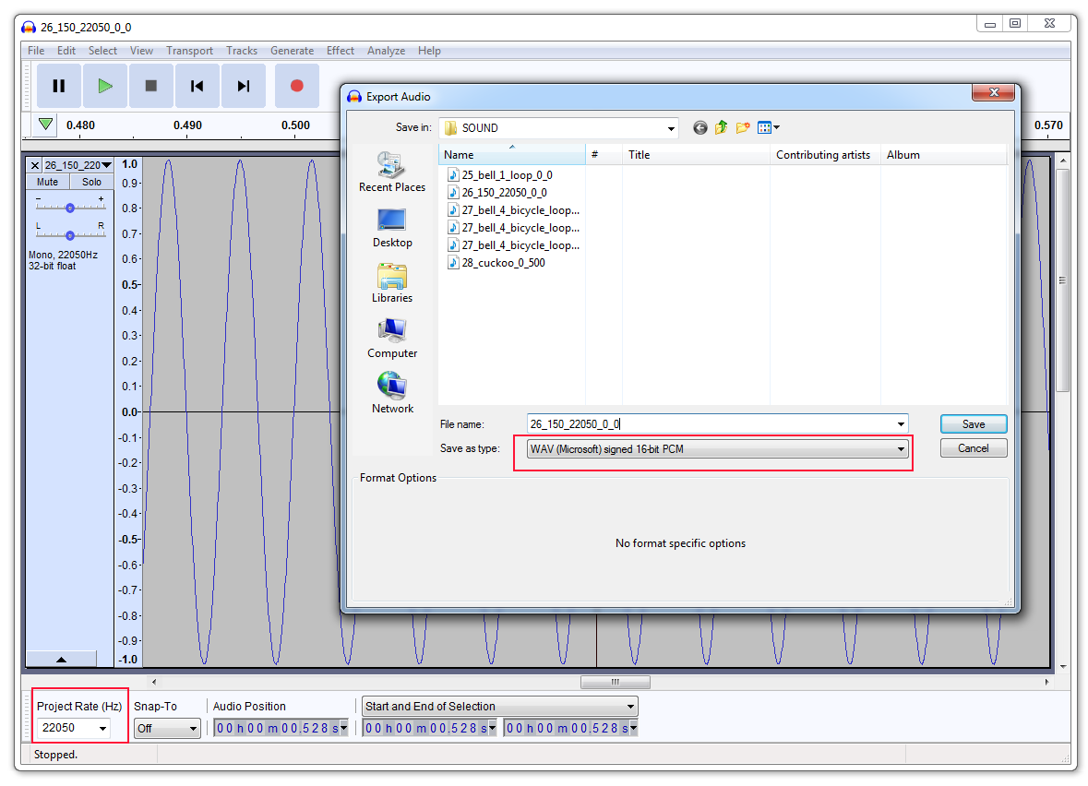1088x786 pixels.
Task: Open the Select menu
Action: point(102,51)
